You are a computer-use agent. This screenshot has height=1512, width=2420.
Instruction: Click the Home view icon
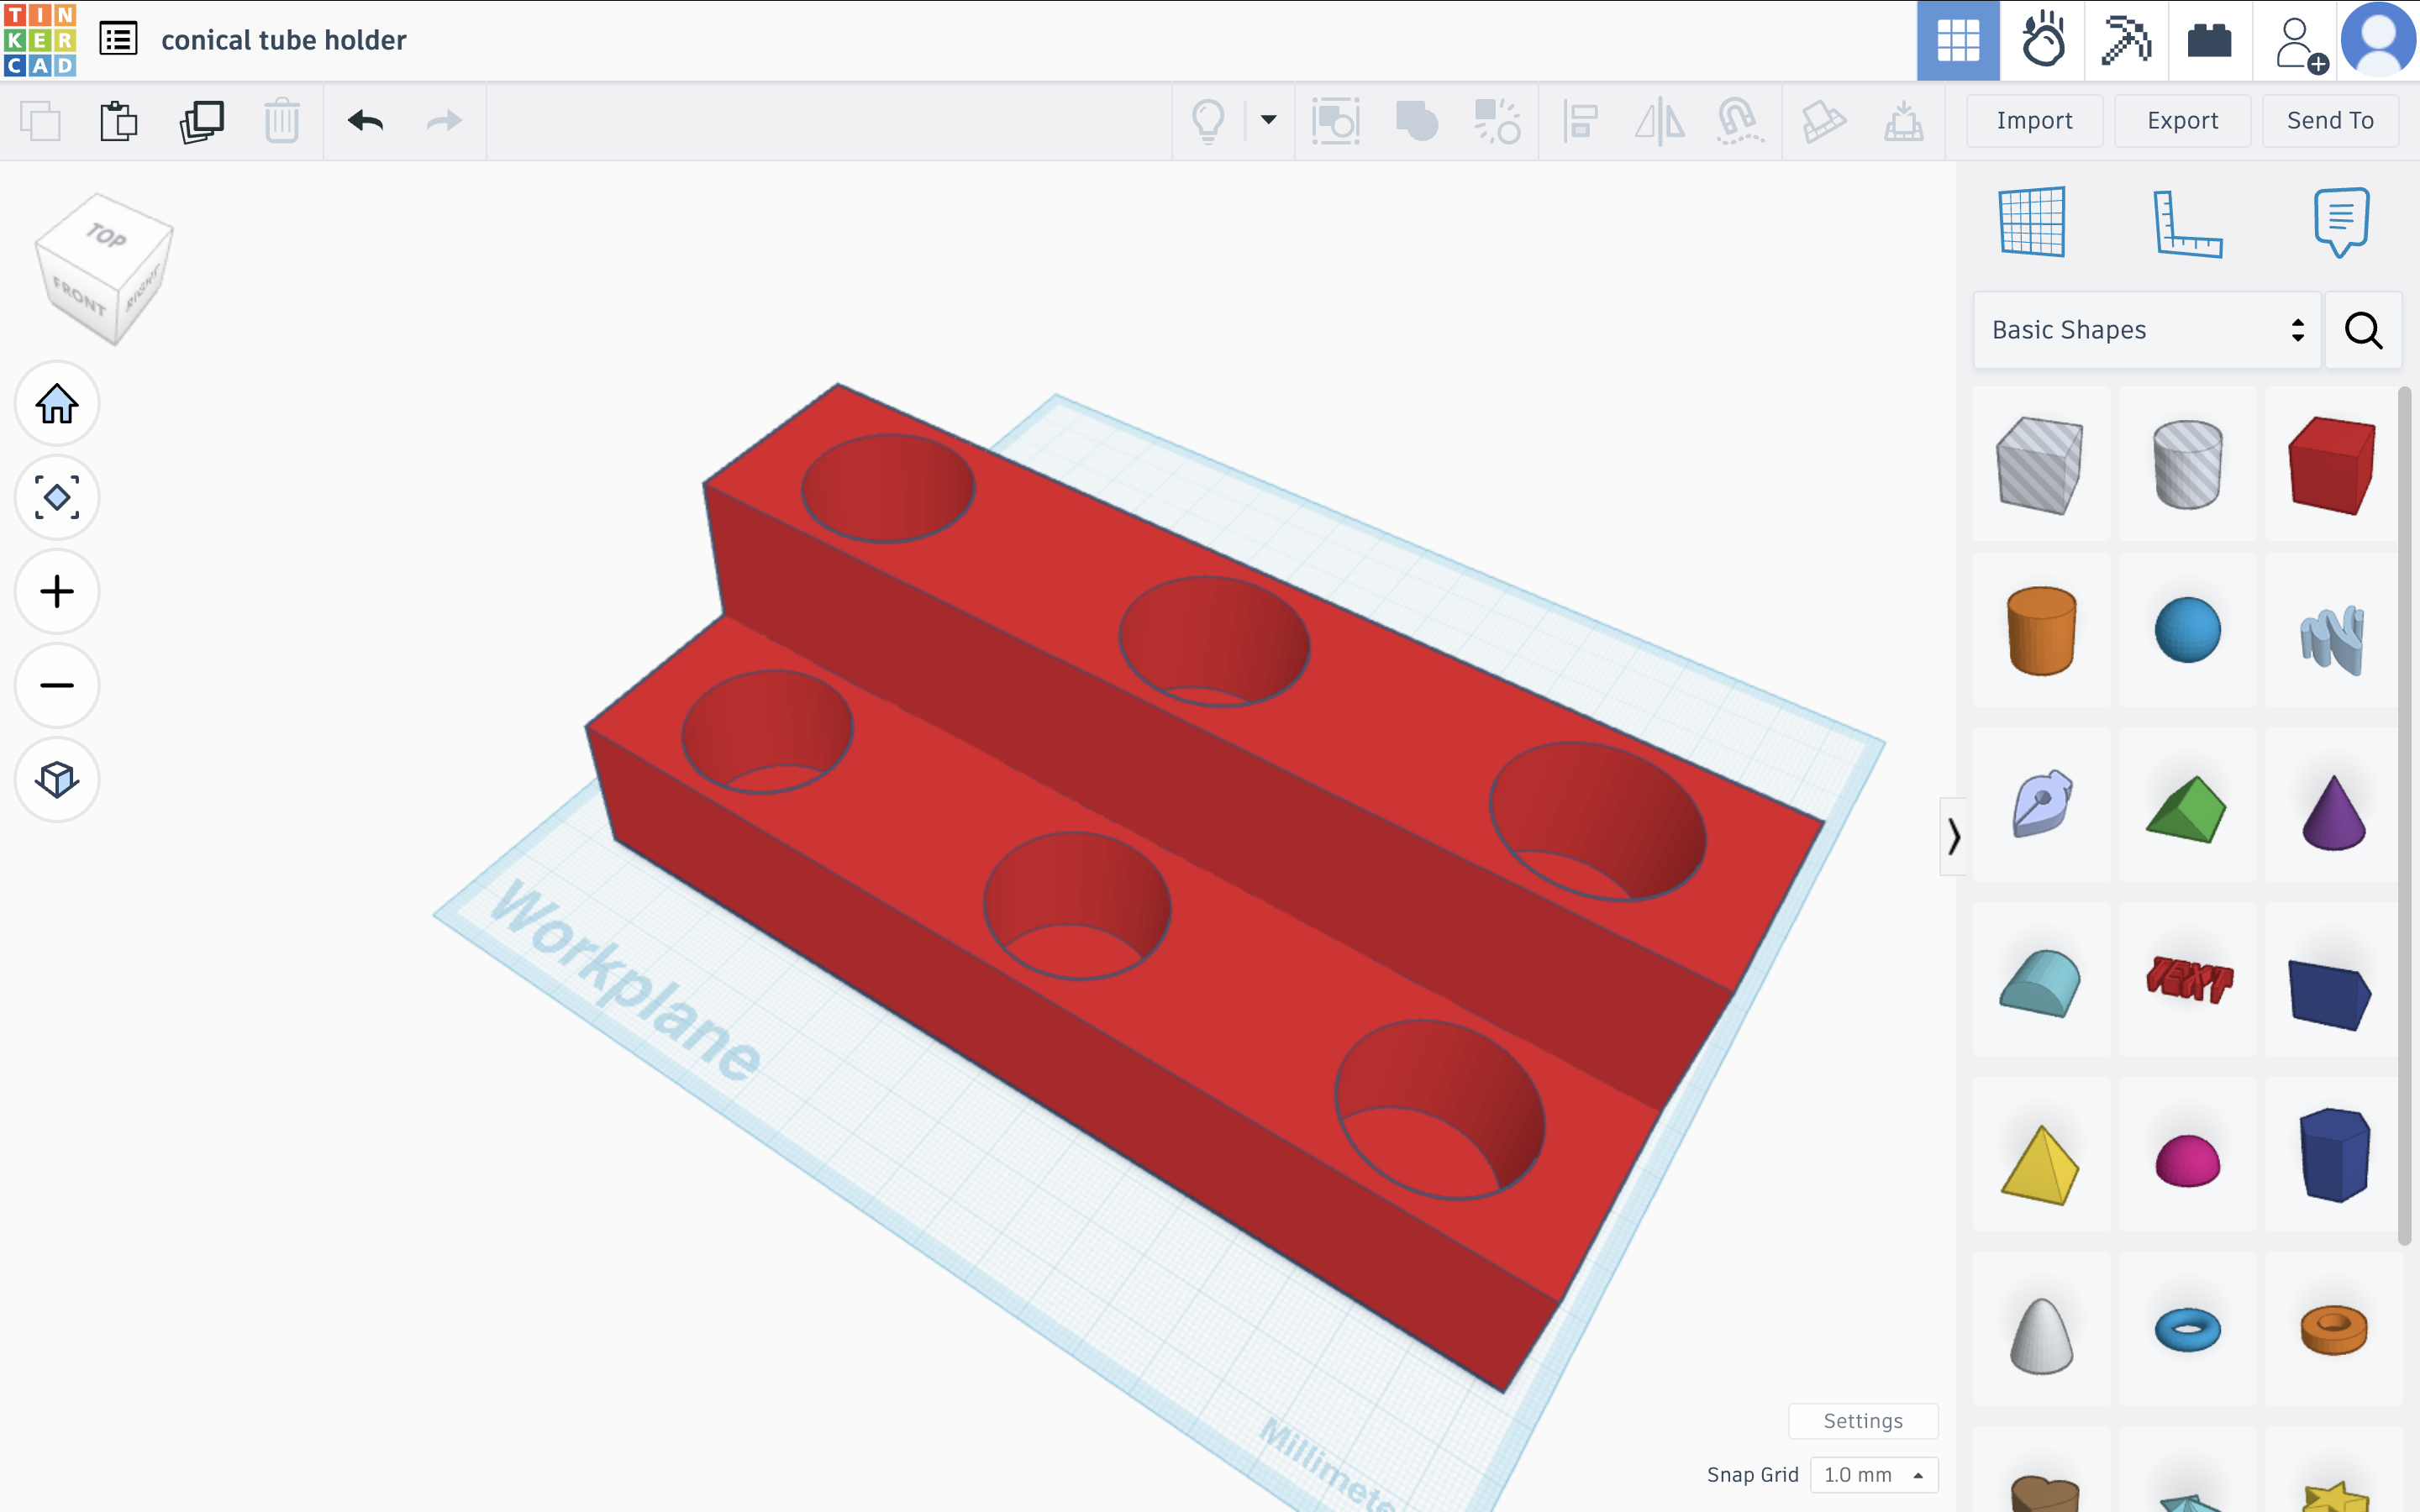click(56, 404)
